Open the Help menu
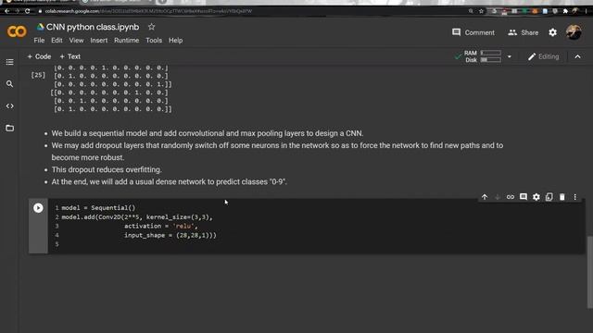Viewport: 593px width, 333px height. point(175,41)
